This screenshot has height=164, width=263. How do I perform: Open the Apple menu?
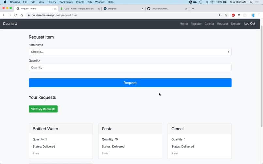tap(5, 2)
